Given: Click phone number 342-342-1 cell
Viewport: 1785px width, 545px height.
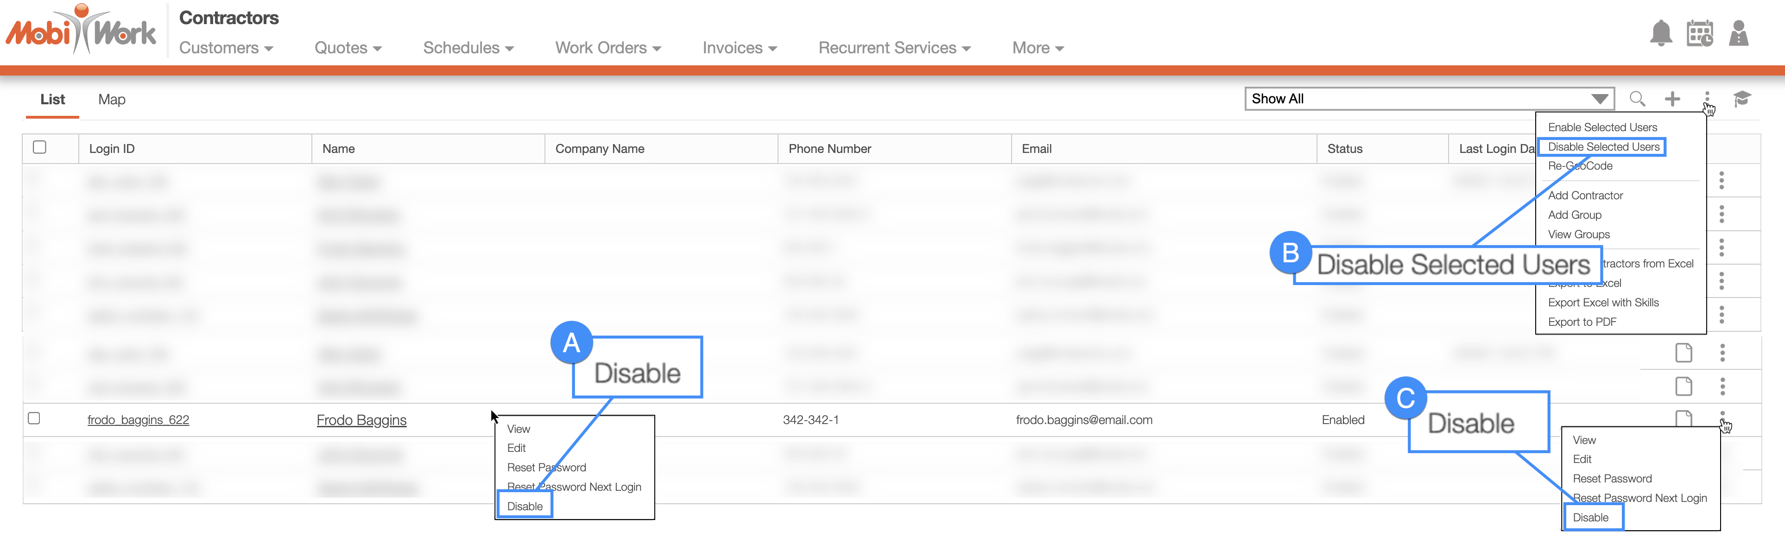Looking at the screenshot, I should pyautogui.click(x=811, y=419).
